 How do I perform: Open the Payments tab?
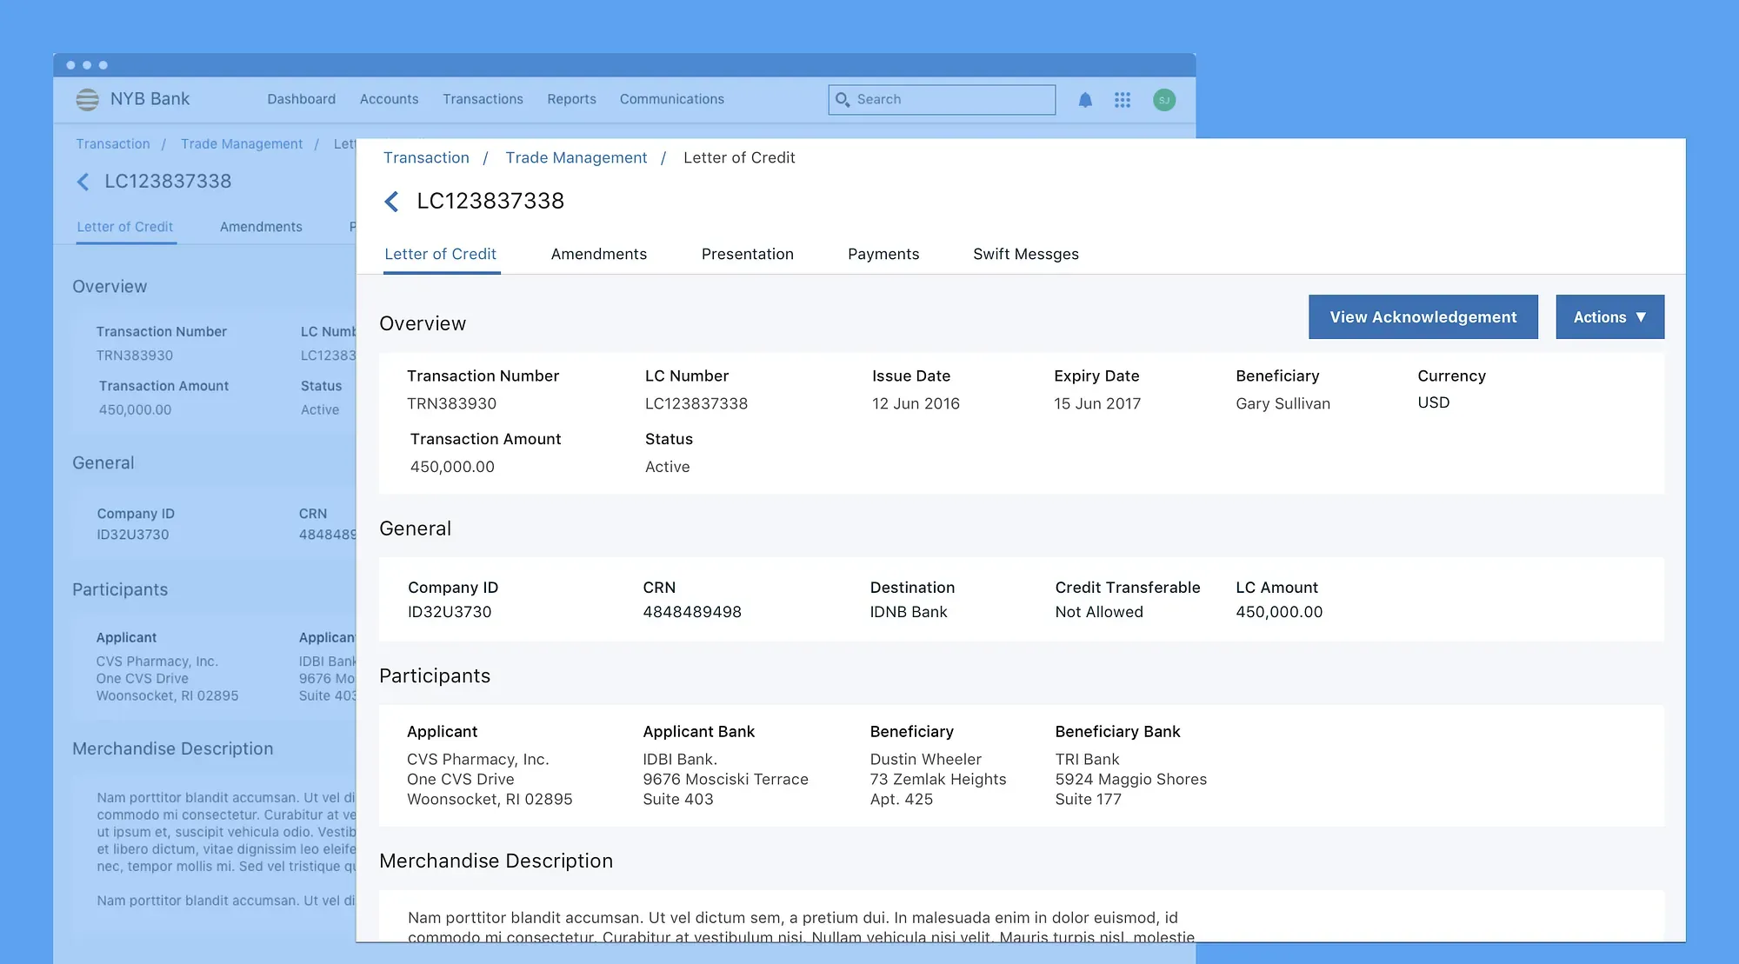[x=883, y=254]
